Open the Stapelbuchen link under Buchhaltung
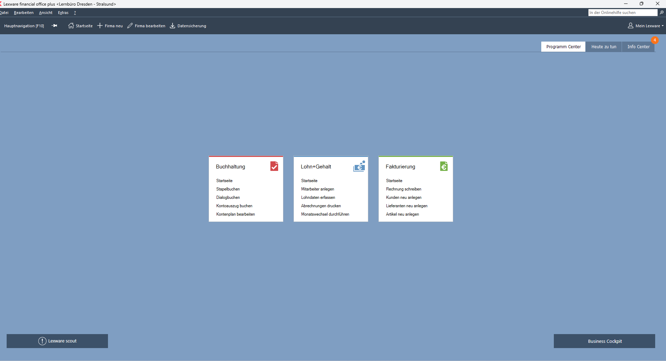The height and width of the screenshot is (361, 666). 228,189
